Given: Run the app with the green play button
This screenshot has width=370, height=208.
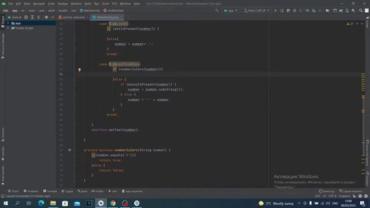Looking at the screenshot, I should point(276,10).
